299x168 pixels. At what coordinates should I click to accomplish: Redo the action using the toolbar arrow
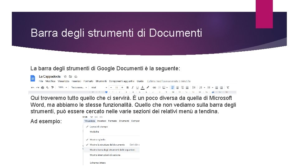[38, 88]
